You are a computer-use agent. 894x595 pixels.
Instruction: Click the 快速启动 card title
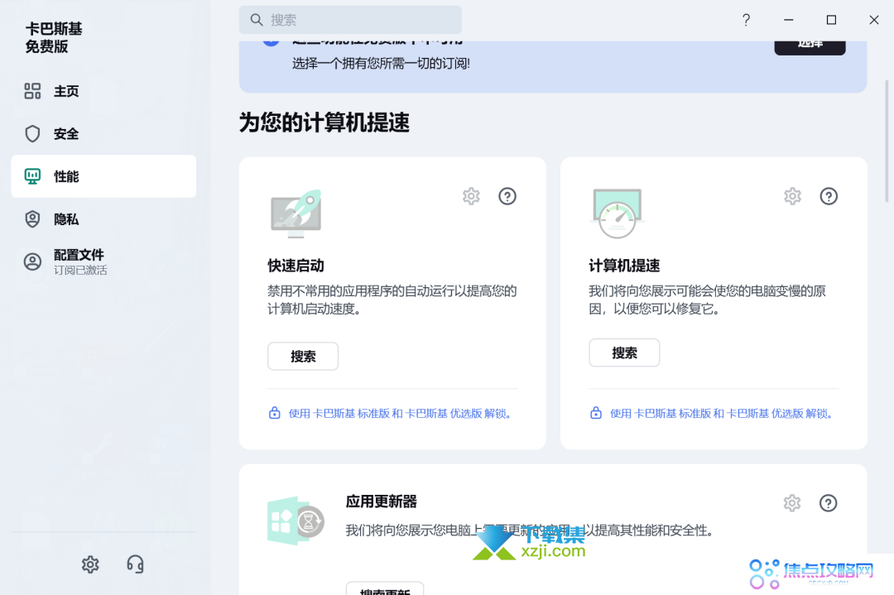(296, 266)
